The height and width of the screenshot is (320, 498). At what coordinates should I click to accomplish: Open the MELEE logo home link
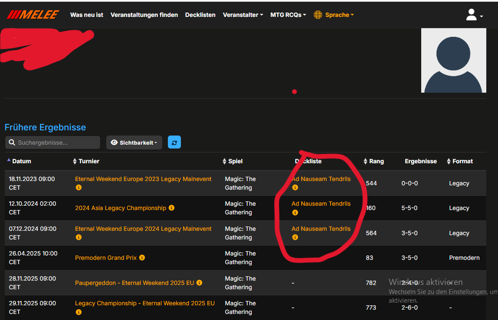coord(33,15)
